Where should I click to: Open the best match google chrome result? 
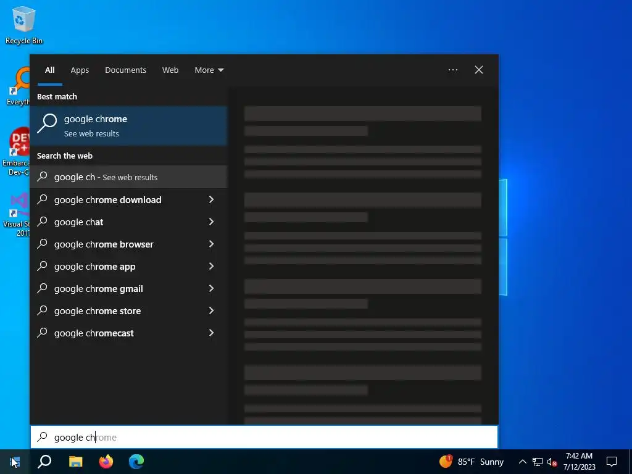pos(128,126)
